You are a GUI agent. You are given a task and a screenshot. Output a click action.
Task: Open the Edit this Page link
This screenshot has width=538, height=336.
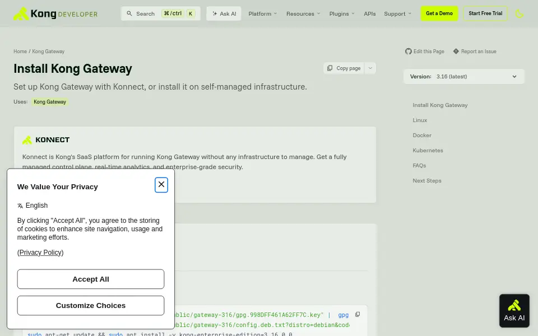coord(429,52)
